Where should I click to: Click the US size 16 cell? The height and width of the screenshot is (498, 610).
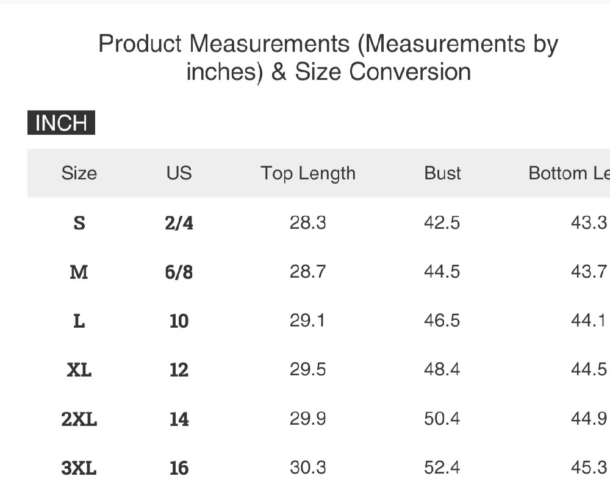179,468
